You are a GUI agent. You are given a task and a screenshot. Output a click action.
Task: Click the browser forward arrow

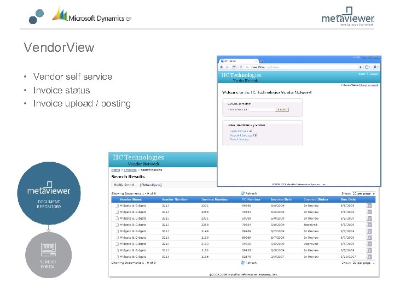(227, 67)
